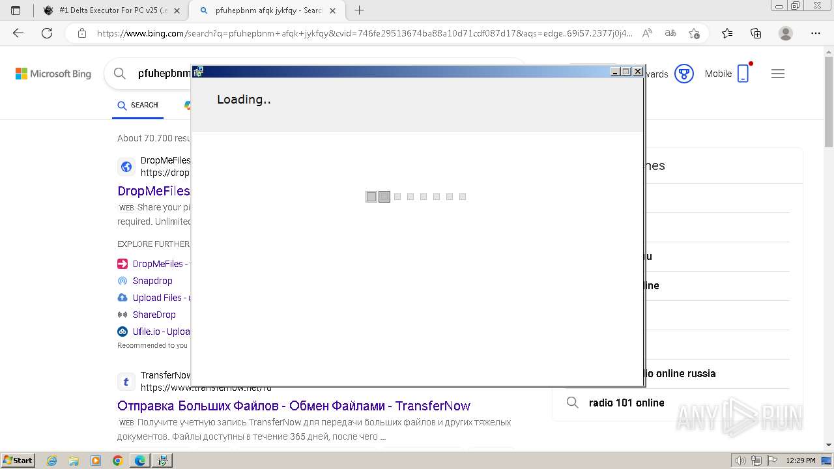Open File Explorer from taskbar
This screenshot has width=834, height=469.
[x=74, y=461]
